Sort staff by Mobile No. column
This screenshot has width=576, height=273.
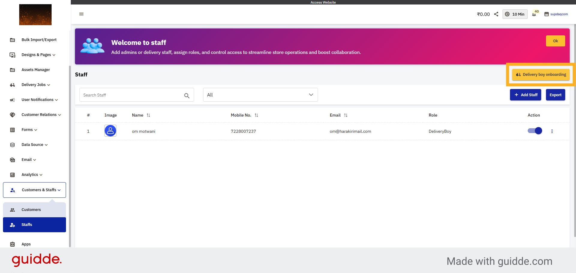pos(256,115)
